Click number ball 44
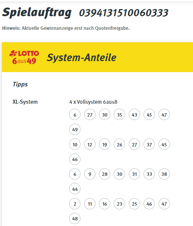The height and width of the screenshot is (226, 193). pos(75,189)
